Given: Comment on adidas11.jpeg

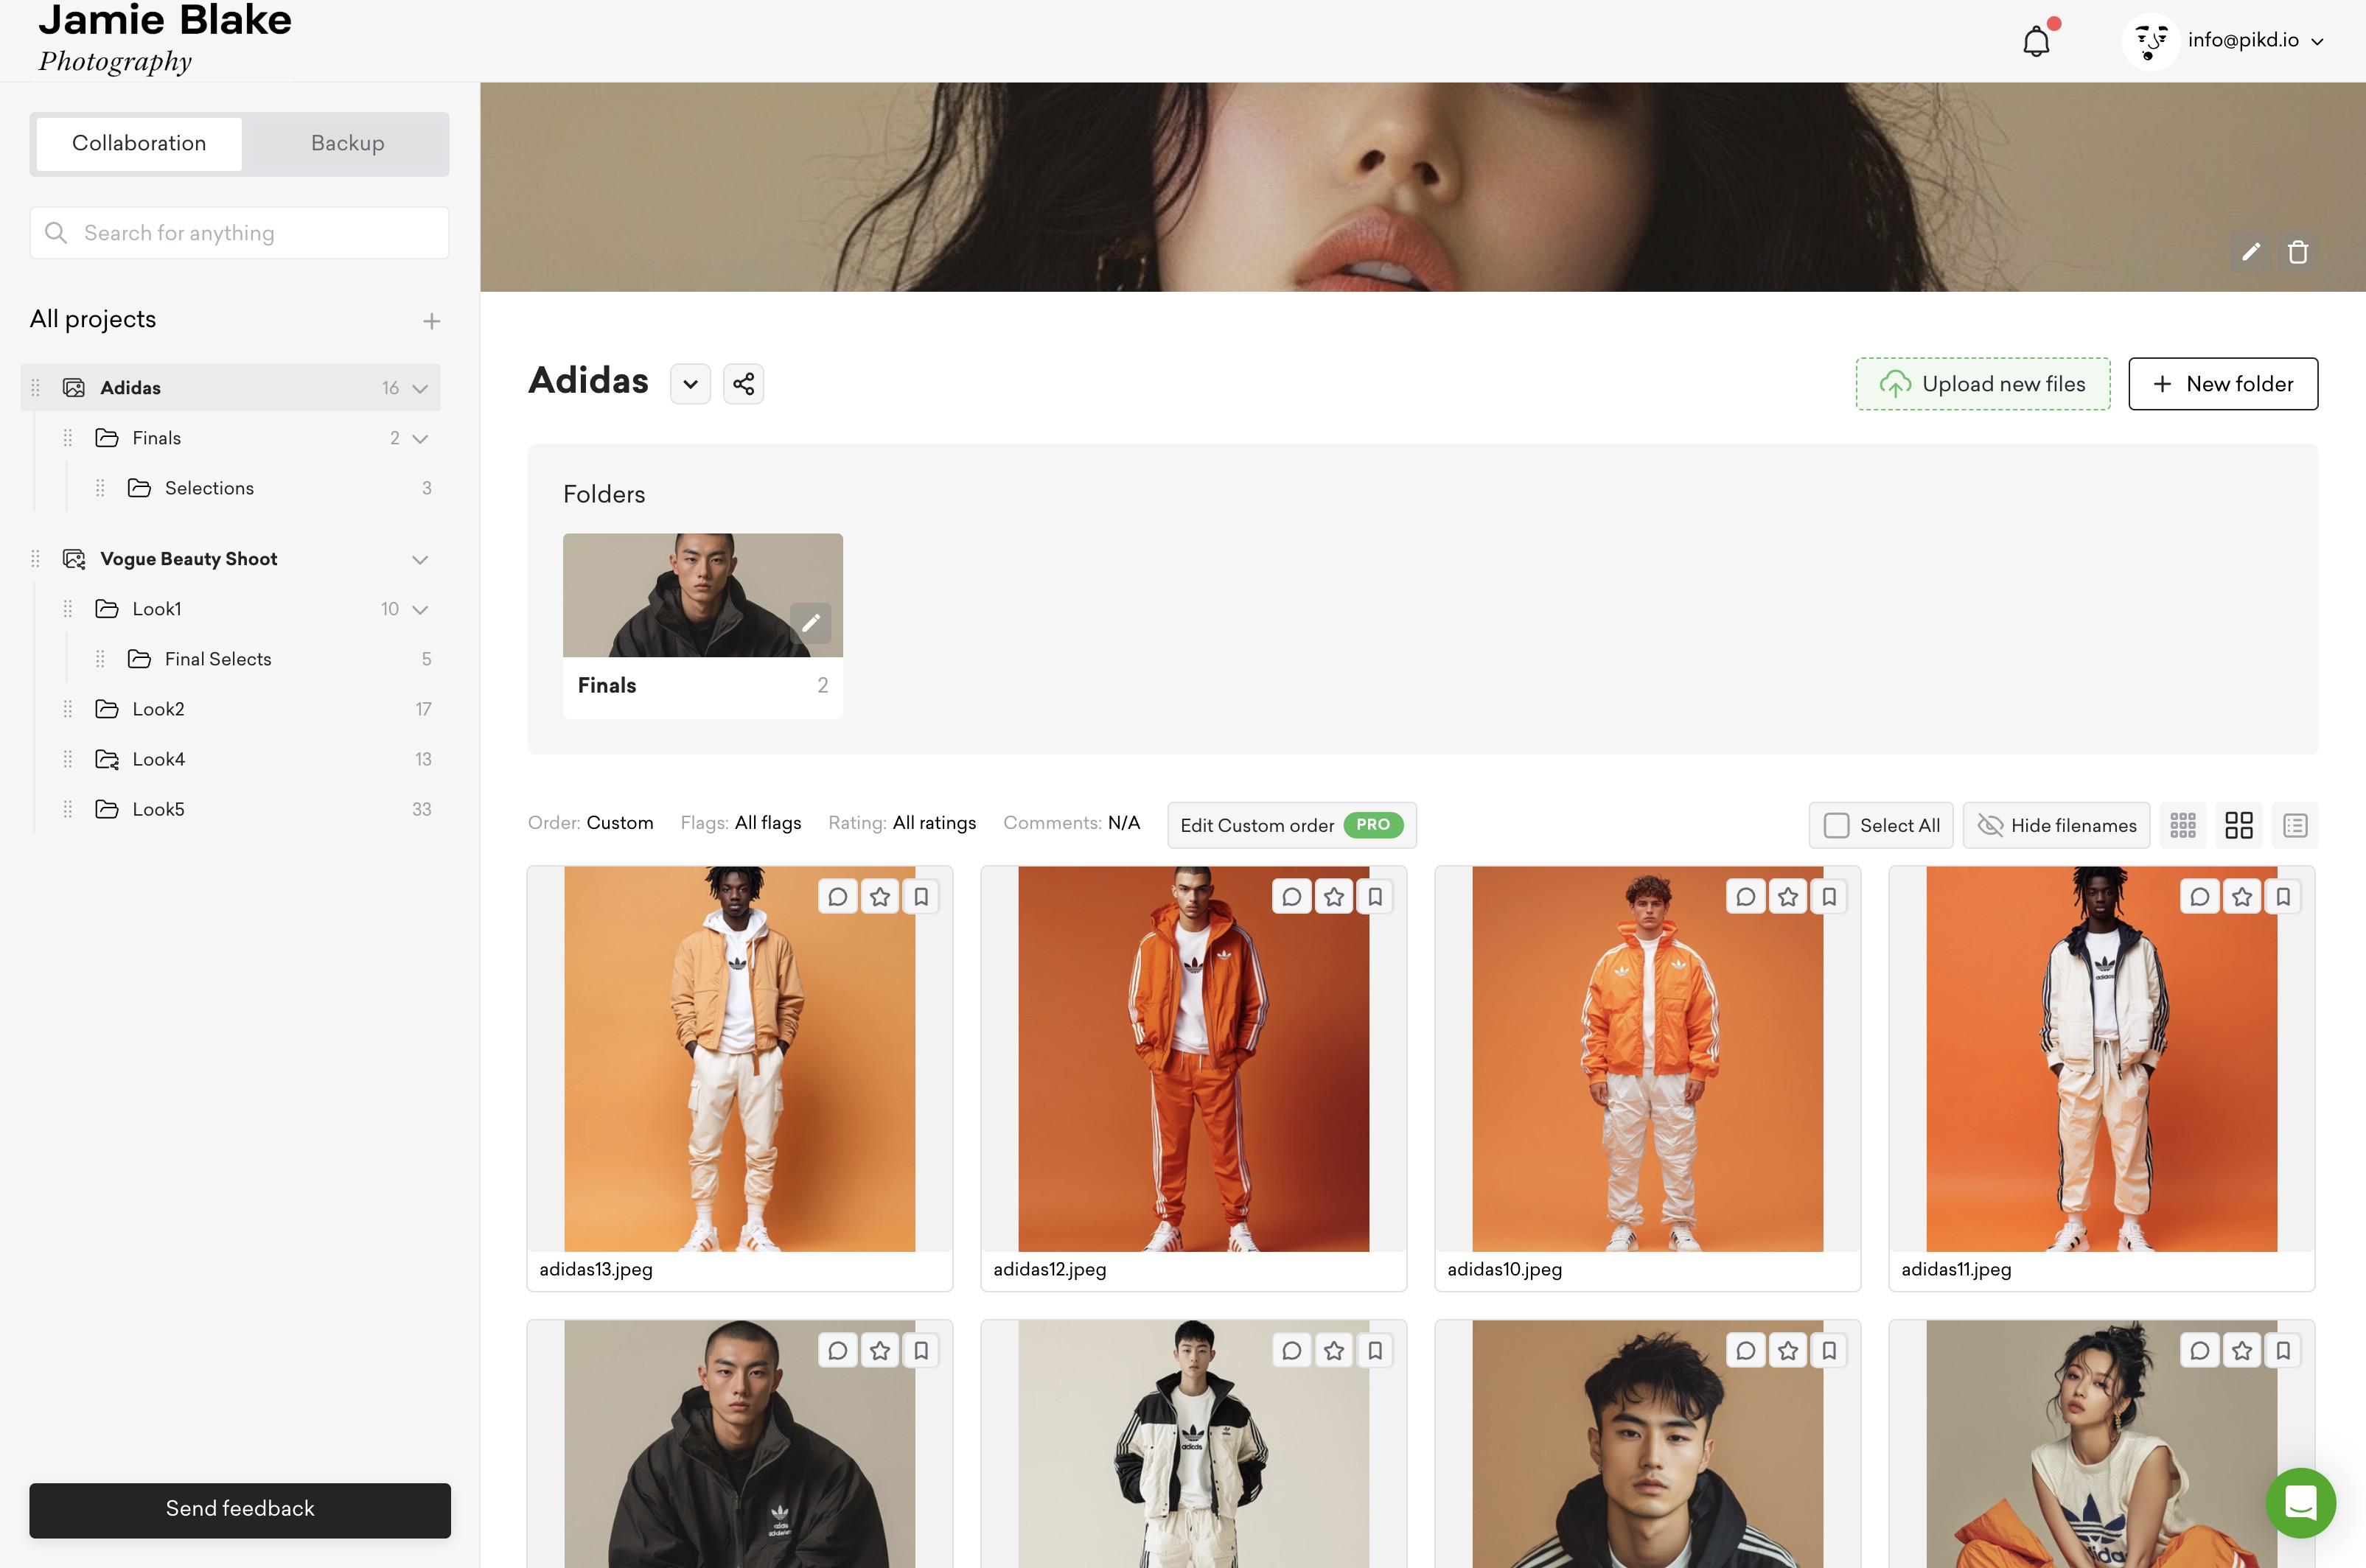Looking at the screenshot, I should [x=2200, y=897].
